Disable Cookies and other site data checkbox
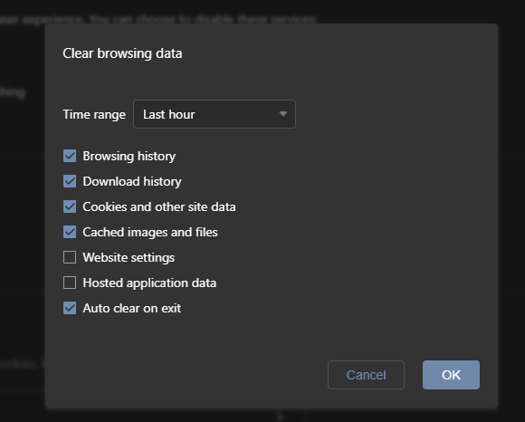The width and height of the screenshot is (525, 422). pyautogui.click(x=70, y=206)
